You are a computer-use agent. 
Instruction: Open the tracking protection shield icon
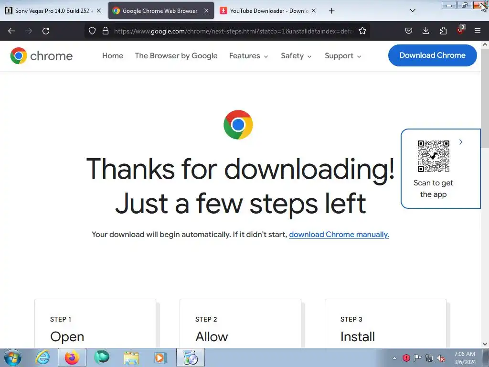click(x=92, y=31)
